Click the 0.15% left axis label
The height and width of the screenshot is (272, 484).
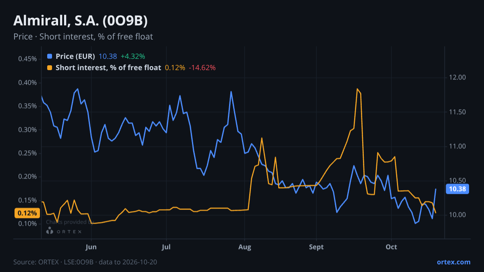[x=27, y=200]
